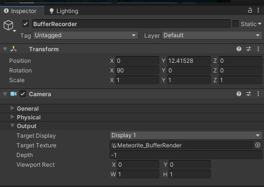
Task: Click the Target Texture object picker circle
Action: (x=258, y=145)
